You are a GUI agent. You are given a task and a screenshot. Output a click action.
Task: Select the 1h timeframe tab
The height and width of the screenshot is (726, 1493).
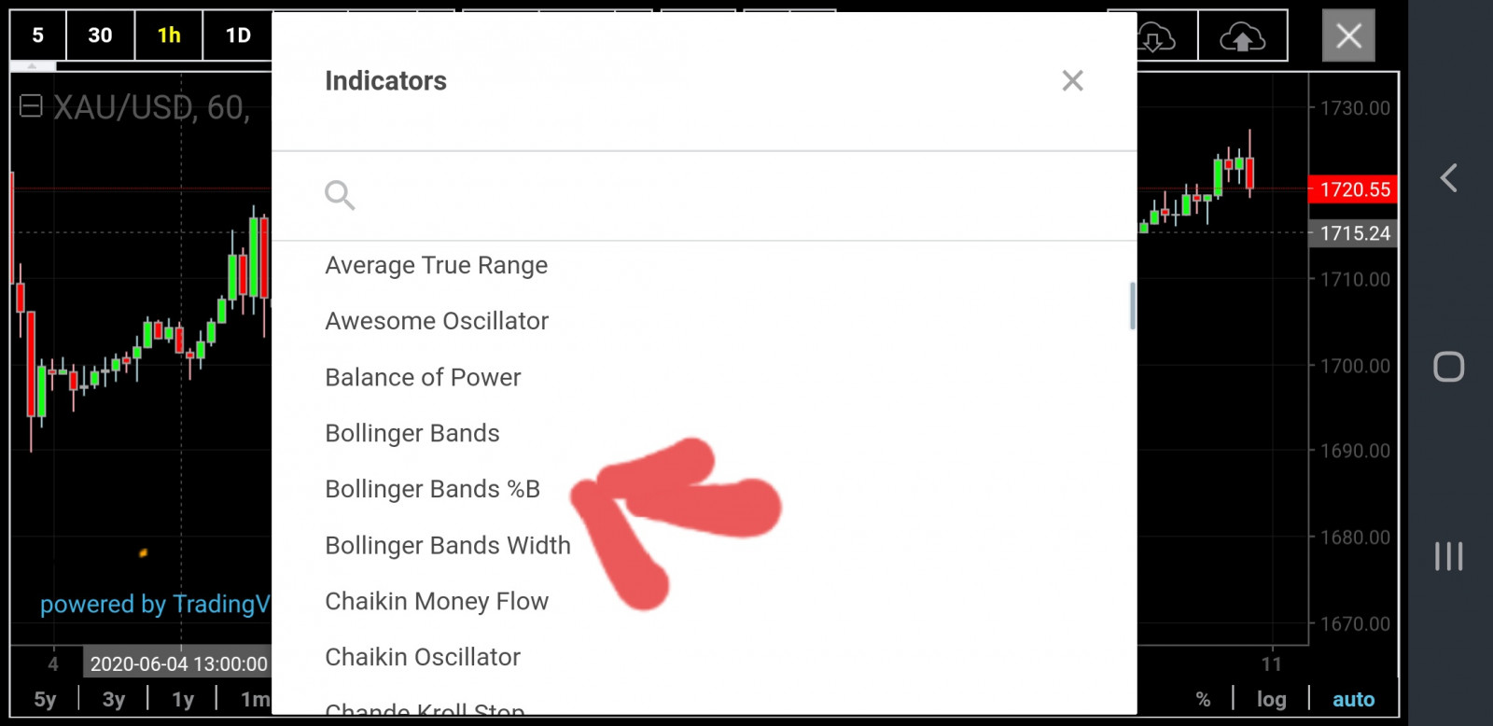pos(169,35)
